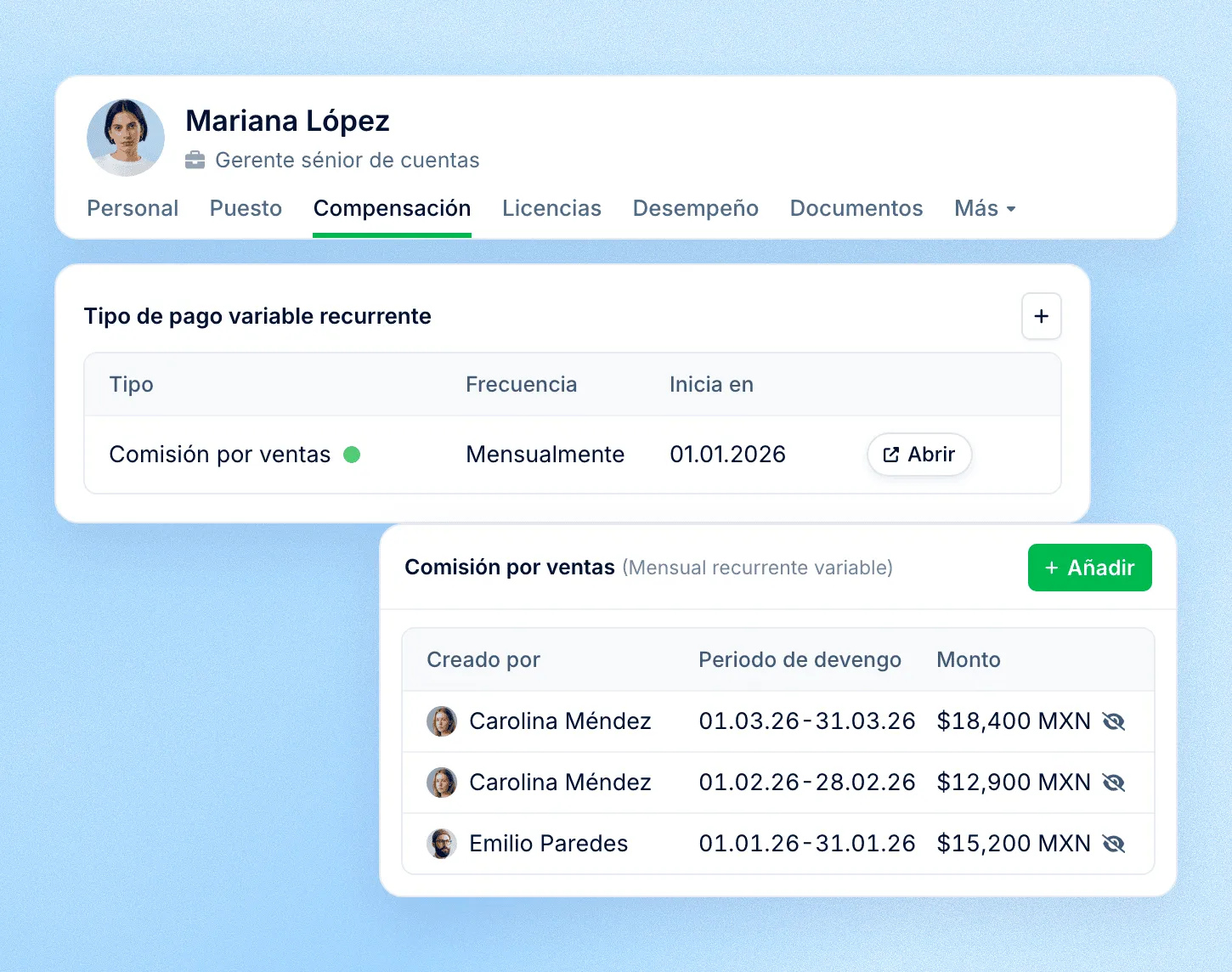Expand the Más dropdown menu
1232x972 pixels.
click(x=985, y=208)
